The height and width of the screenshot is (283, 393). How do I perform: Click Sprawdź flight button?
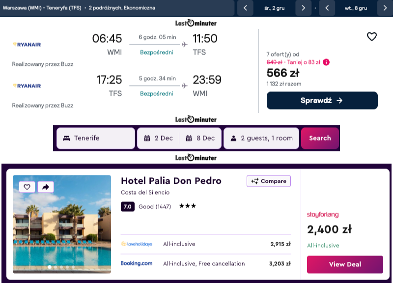pos(322,101)
